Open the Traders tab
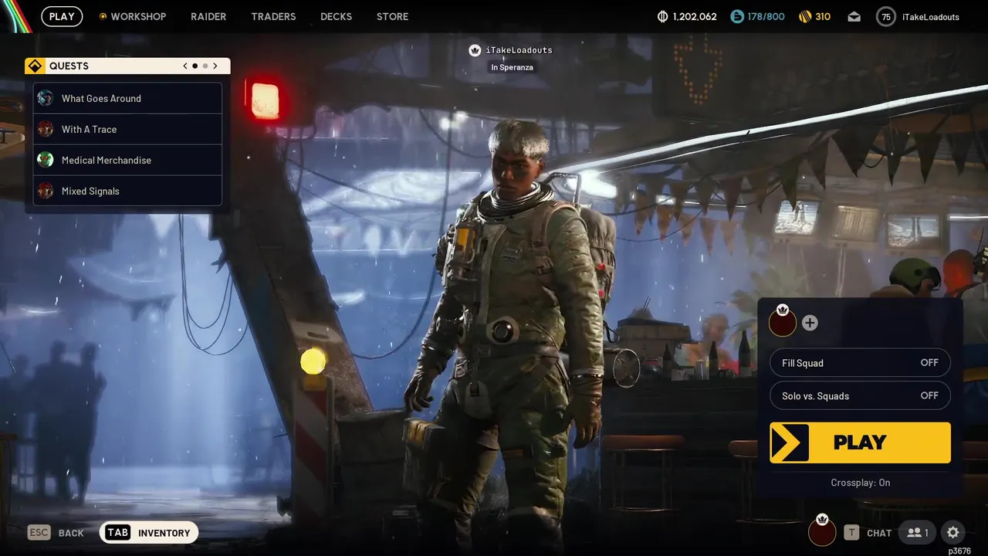Viewport: 988px width, 556px height. pyautogui.click(x=273, y=16)
